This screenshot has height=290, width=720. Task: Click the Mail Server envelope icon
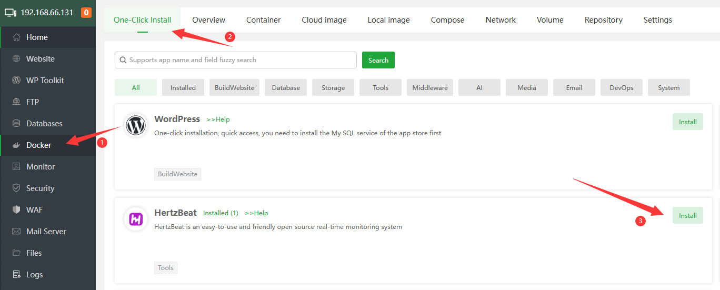pos(16,232)
